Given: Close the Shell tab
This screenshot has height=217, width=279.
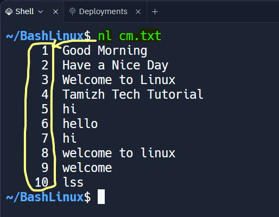Looking at the screenshot, I should pyautogui.click(x=55, y=12).
